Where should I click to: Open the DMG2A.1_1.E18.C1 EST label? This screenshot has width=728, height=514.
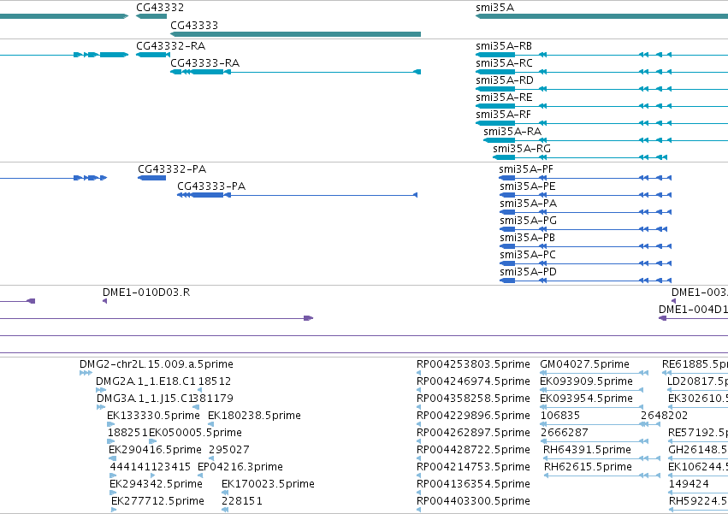click(x=145, y=381)
